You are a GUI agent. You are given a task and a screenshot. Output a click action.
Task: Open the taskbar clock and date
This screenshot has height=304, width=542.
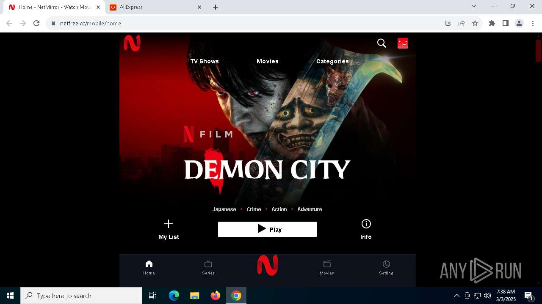506,296
